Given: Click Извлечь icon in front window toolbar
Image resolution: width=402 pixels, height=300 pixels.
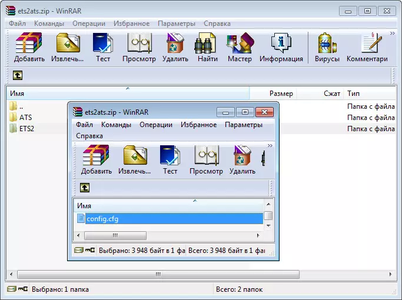Looking at the screenshot, I should coord(135,155).
